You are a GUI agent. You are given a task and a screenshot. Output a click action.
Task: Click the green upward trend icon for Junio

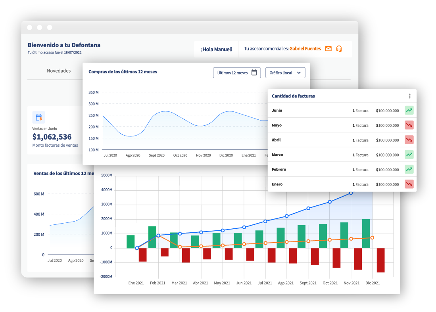[x=409, y=110]
